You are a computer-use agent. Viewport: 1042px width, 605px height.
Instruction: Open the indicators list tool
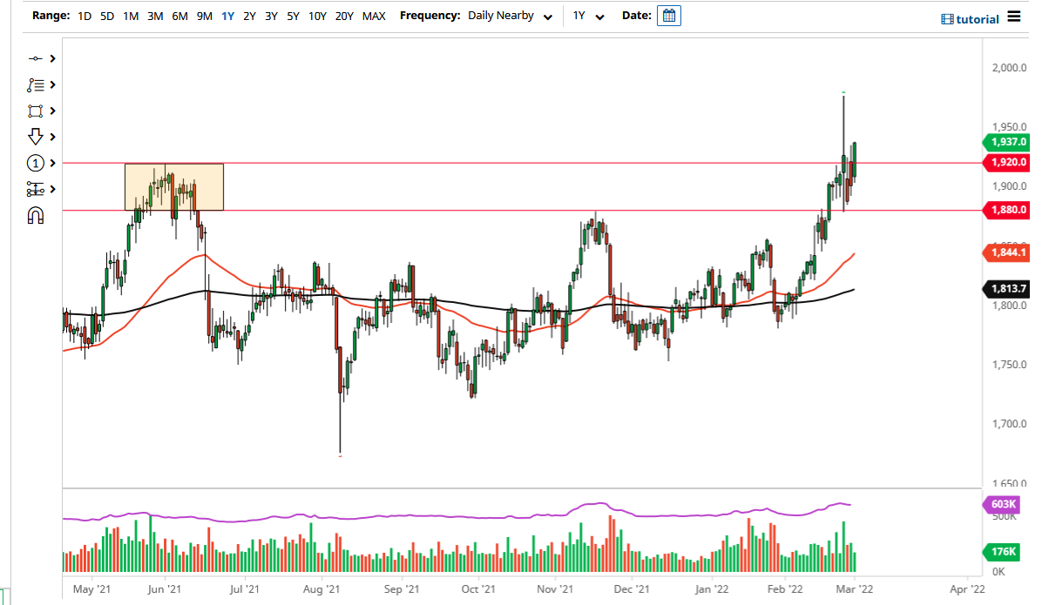pyautogui.click(x=35, y=85)
